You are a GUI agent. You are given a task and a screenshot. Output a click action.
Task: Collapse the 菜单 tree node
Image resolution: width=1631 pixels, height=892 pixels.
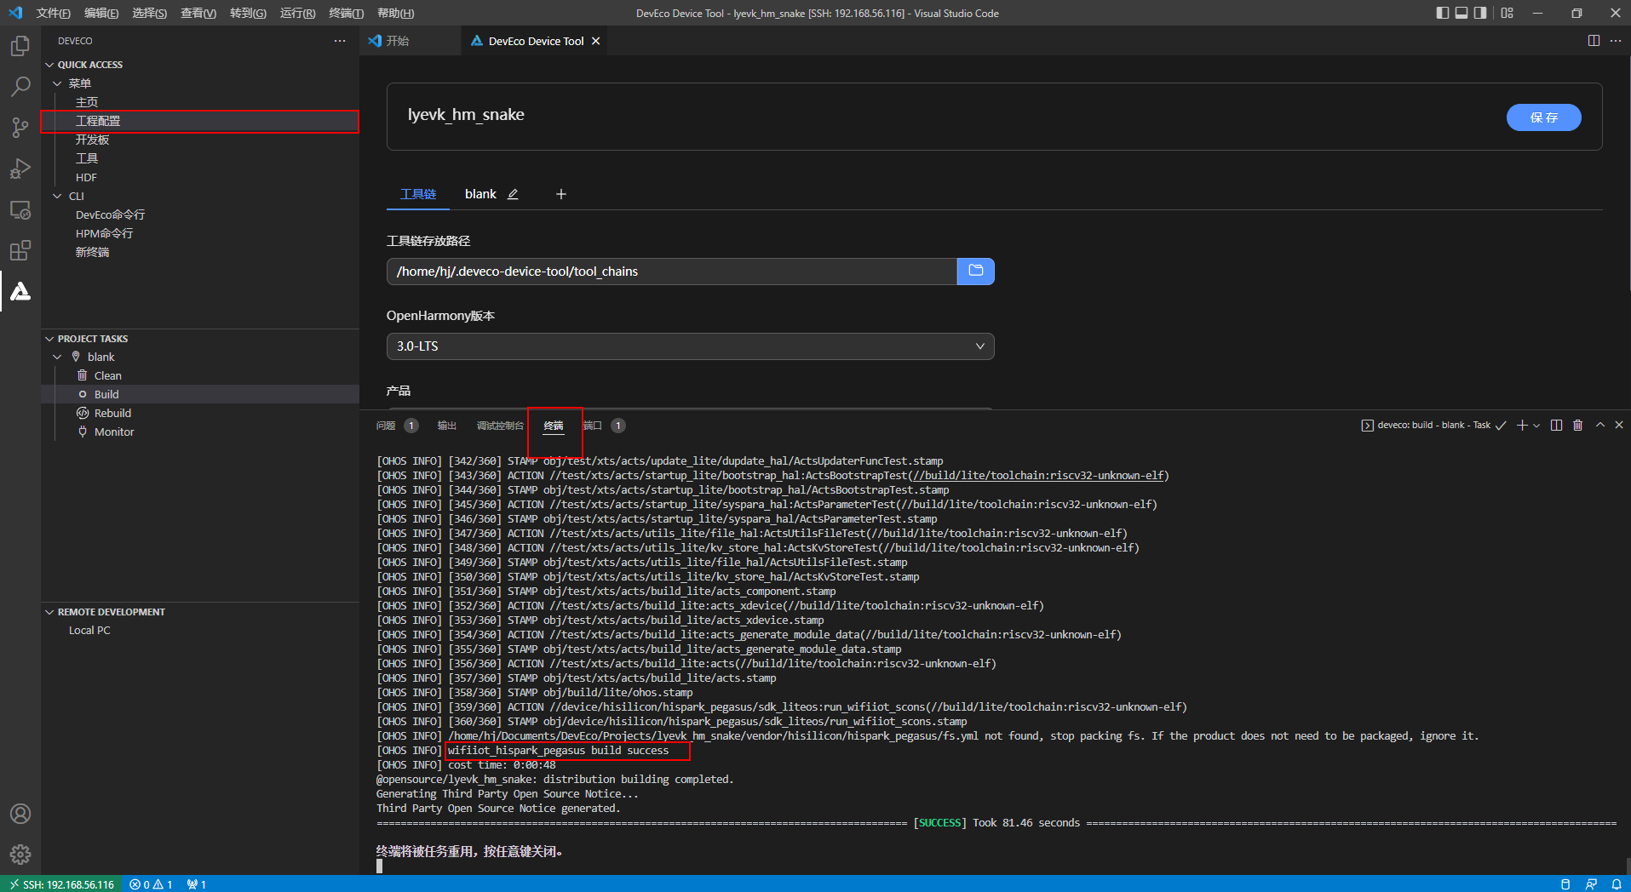point(58,83)
